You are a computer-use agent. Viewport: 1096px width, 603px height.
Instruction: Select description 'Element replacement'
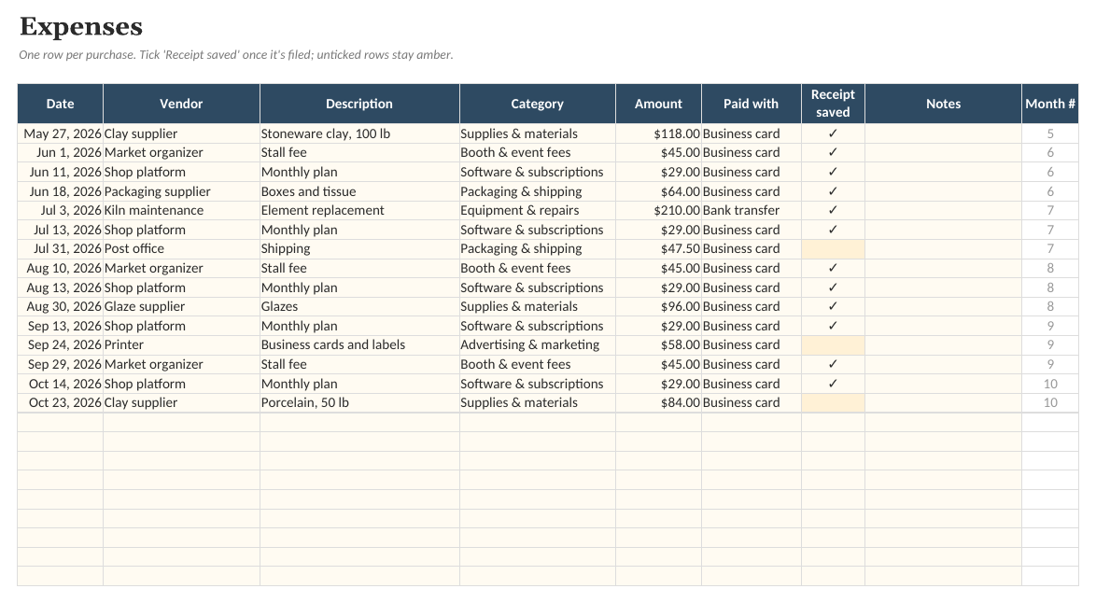click(359, 210)
